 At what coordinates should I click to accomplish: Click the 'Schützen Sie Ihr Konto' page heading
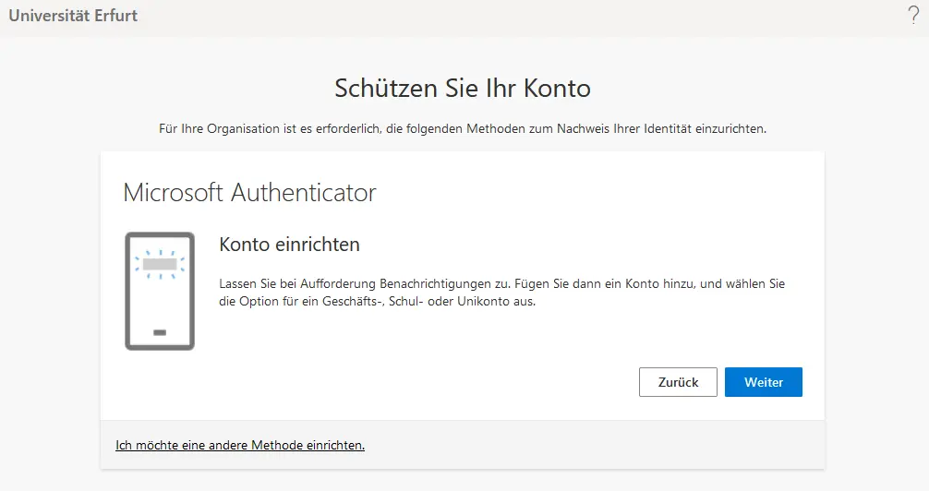pyautogui.click(x=463, y=89)
